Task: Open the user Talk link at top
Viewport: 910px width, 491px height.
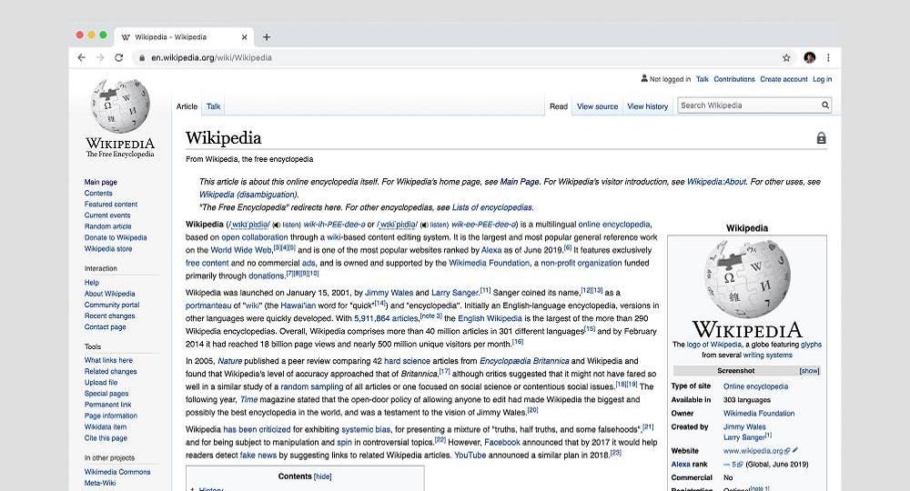Action: click(x=703, y=79)
